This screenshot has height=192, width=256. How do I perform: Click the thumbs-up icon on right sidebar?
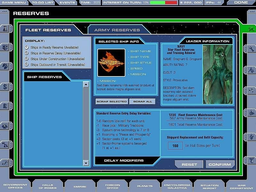click(x=251, y=113)
